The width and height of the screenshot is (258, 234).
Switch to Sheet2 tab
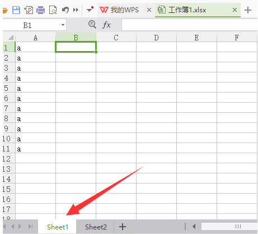[96, 227]
